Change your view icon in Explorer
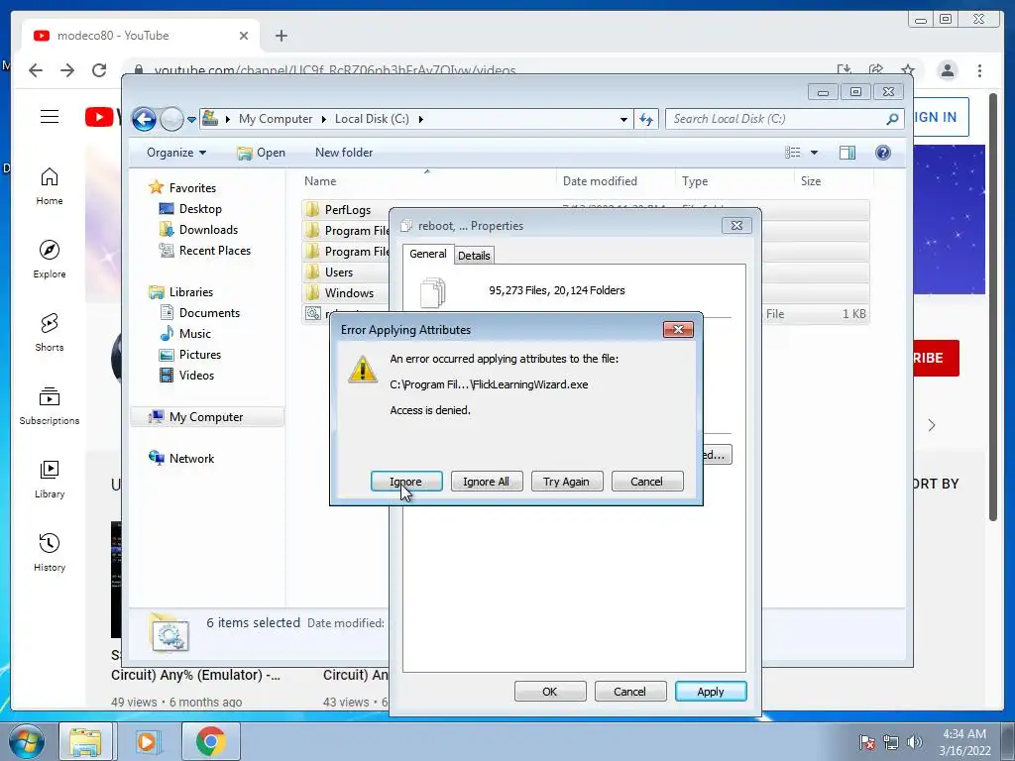The height and width of the screenshot is (761, 1015). point(793,152)
